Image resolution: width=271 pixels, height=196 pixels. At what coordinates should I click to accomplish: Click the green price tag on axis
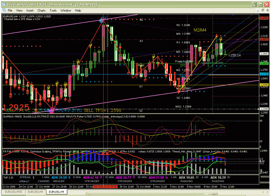point(264,64)
